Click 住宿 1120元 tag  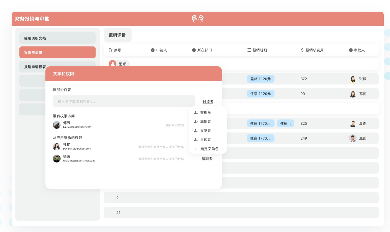[261, 94]
